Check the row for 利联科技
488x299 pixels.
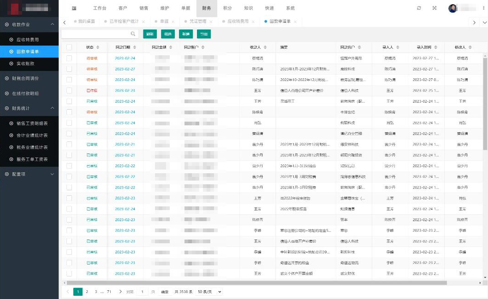[x=69, y=123]
